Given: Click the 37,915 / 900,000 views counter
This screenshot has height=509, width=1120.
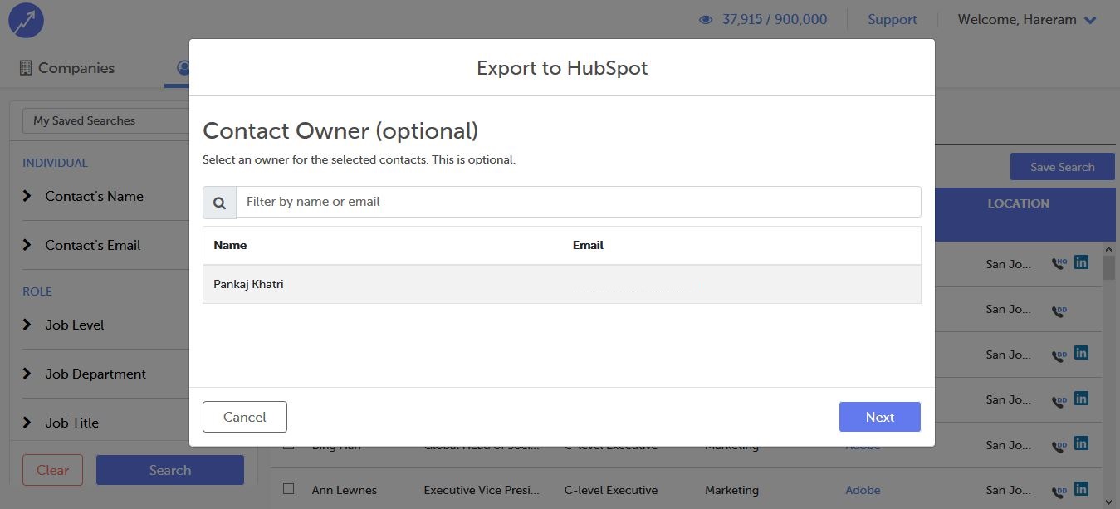Looking at the screenshot, I should pyautogui.click(x=775, y=20).
